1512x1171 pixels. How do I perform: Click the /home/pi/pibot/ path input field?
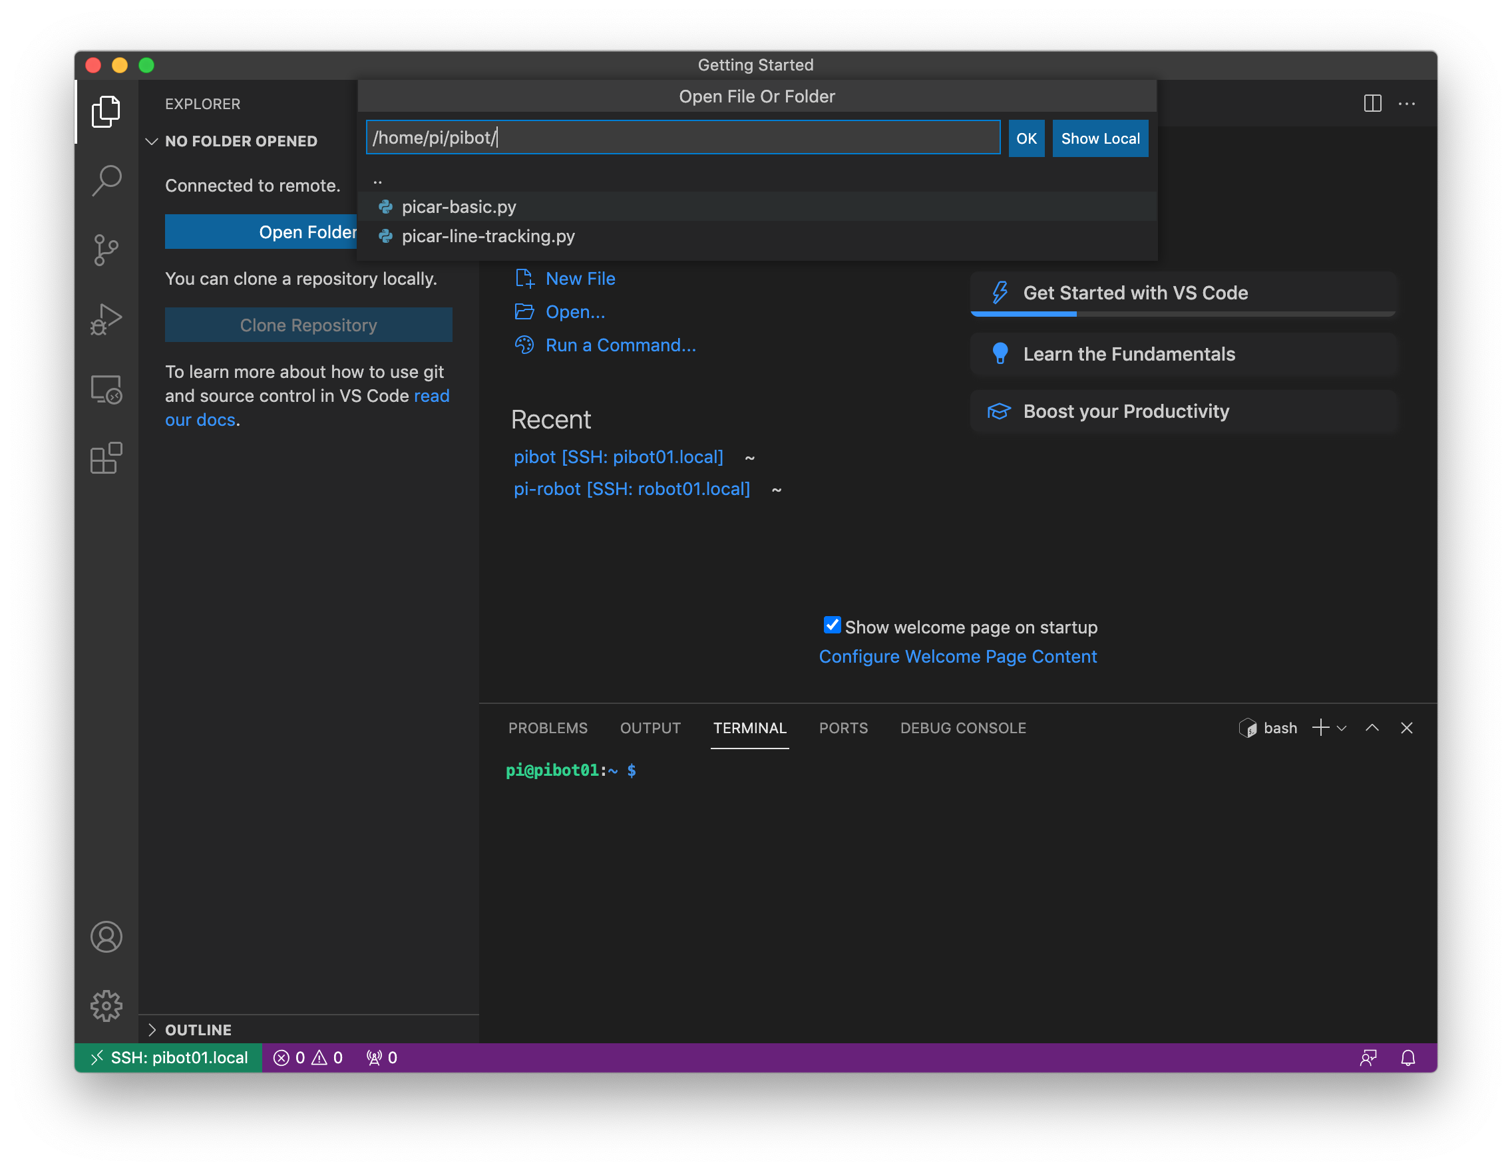tap(683, 138)
